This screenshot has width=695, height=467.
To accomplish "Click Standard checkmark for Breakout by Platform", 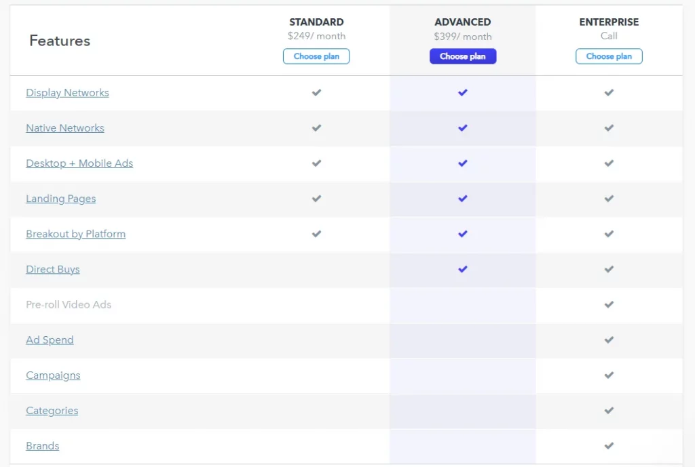I will point(316,234).
